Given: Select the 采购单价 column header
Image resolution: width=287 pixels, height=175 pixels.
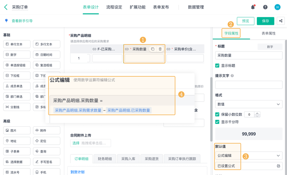Looking at the screenshot, I should (x=184, y=49).
